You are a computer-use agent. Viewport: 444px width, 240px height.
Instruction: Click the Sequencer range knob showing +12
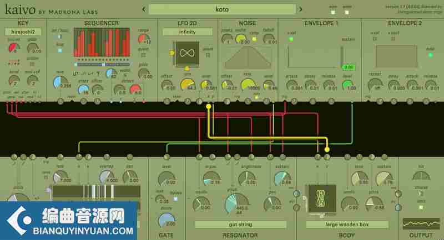click(x=144, y=39)
